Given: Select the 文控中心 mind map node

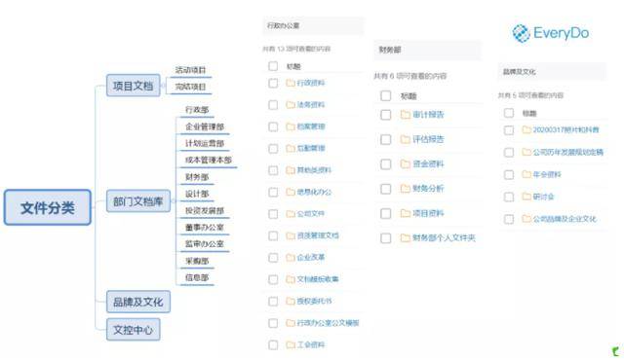Looking at the screenshot, I should tap(133, 330).
